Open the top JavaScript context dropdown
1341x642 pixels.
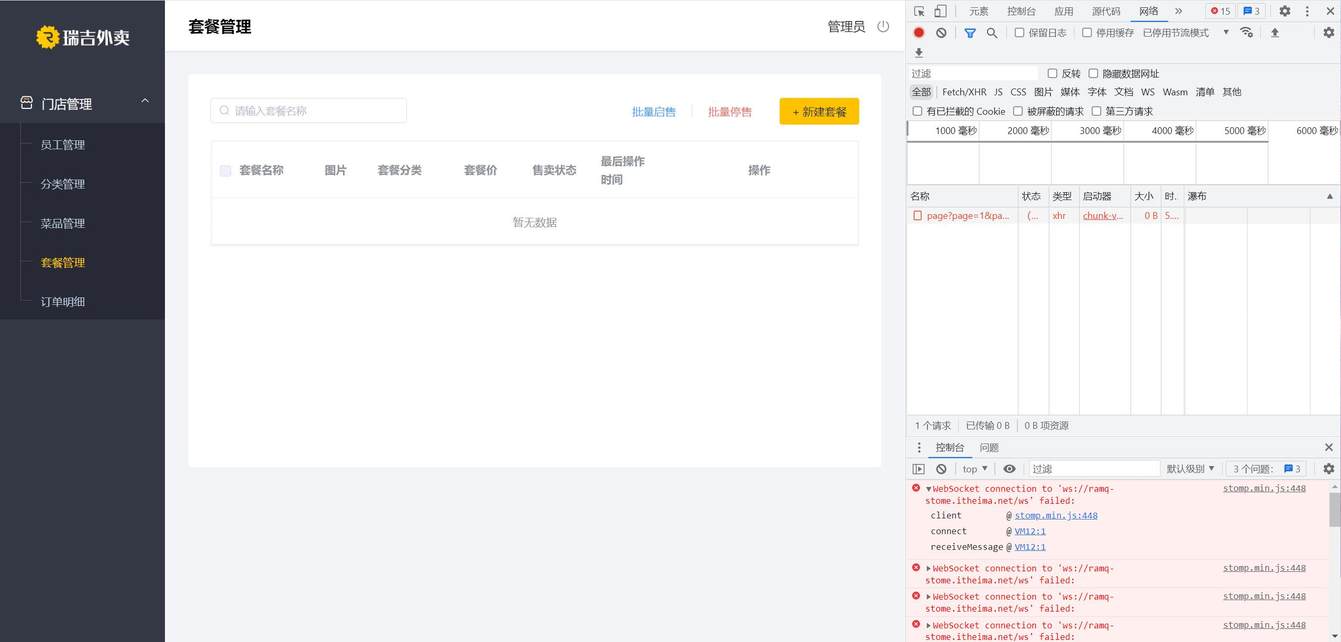point(974,469)
